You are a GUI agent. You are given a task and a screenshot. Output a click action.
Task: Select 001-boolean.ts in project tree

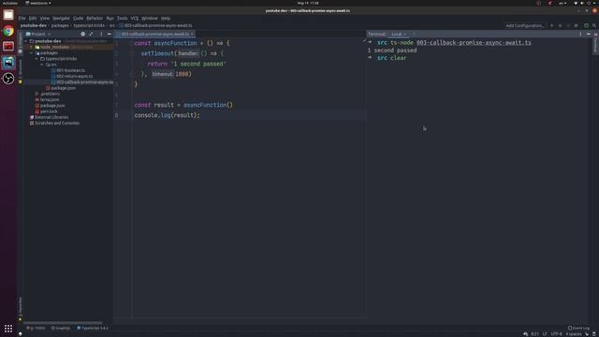[x=71, y=70]
